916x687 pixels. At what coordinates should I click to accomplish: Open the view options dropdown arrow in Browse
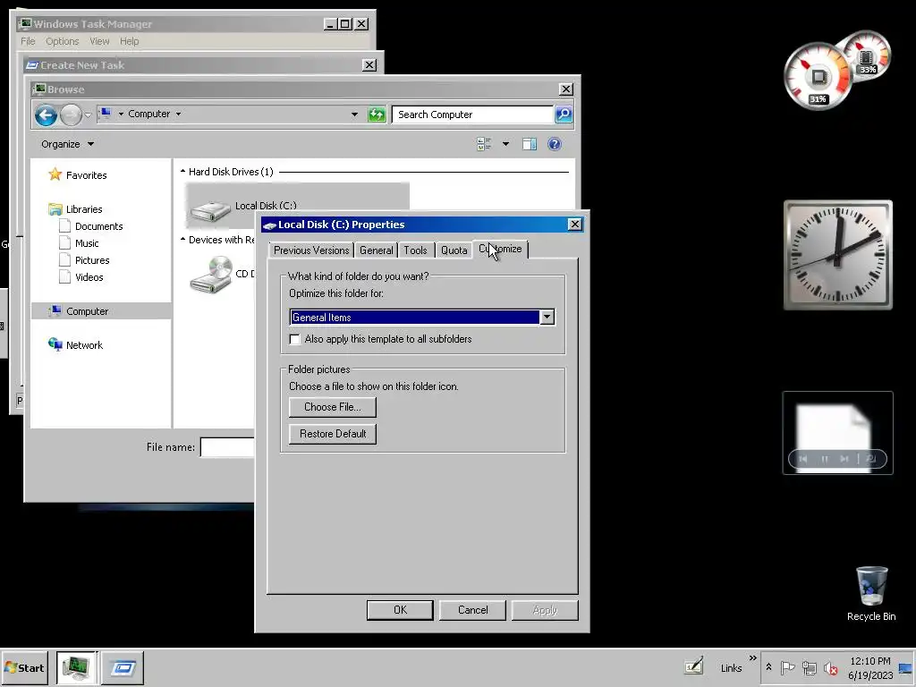point(506,144)
